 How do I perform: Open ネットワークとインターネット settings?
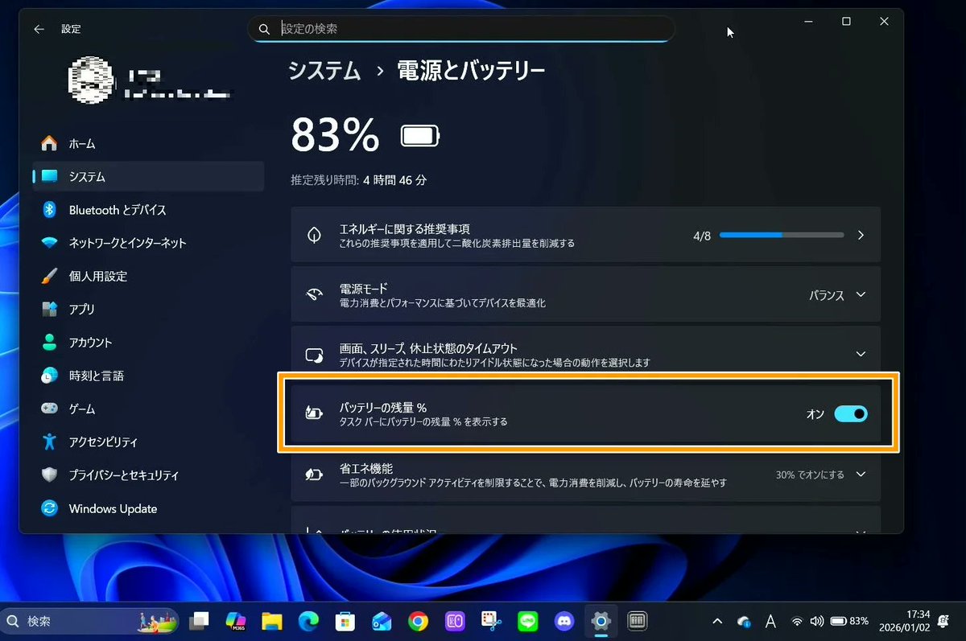(x=148, y=243)
